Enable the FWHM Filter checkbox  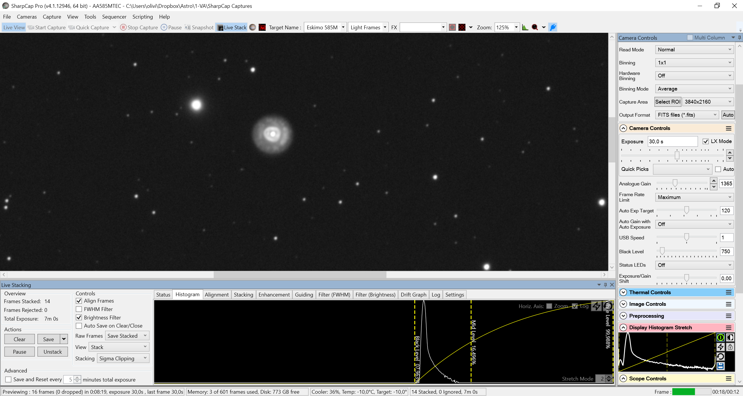(x=79, y=309)
